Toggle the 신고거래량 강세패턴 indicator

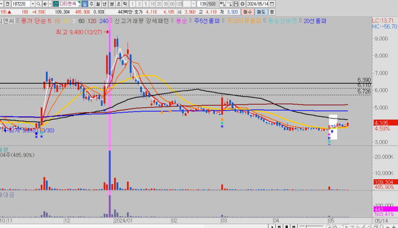(141, 21)
